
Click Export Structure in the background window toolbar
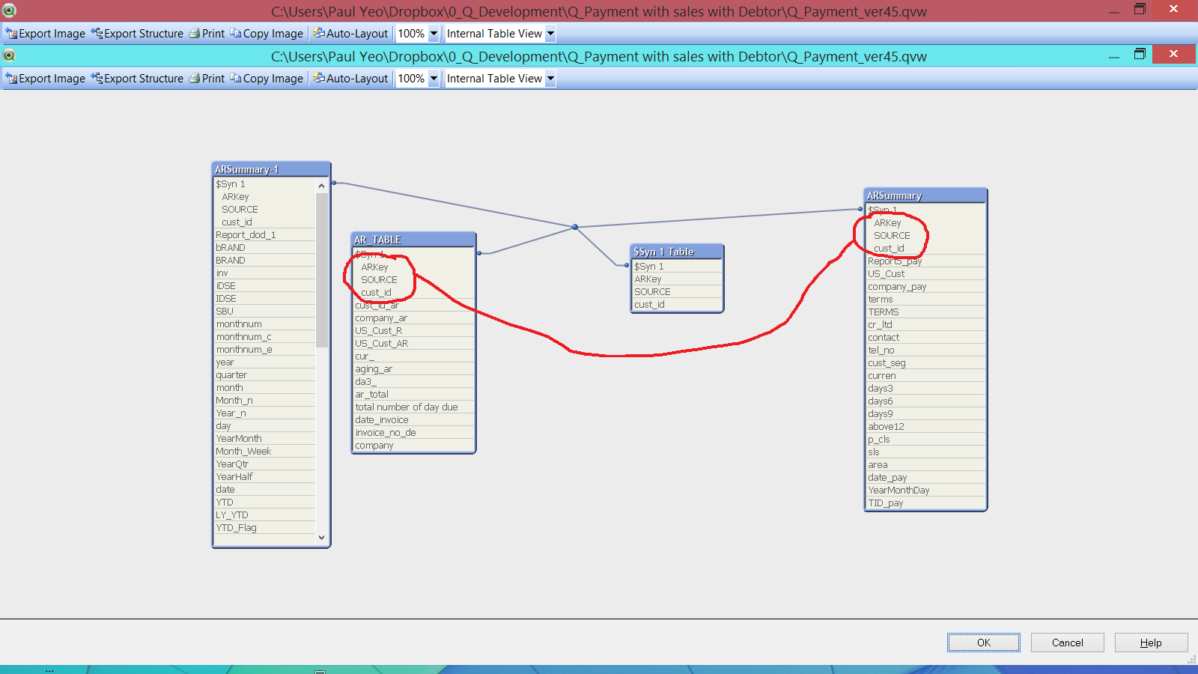tap(137, 34)
